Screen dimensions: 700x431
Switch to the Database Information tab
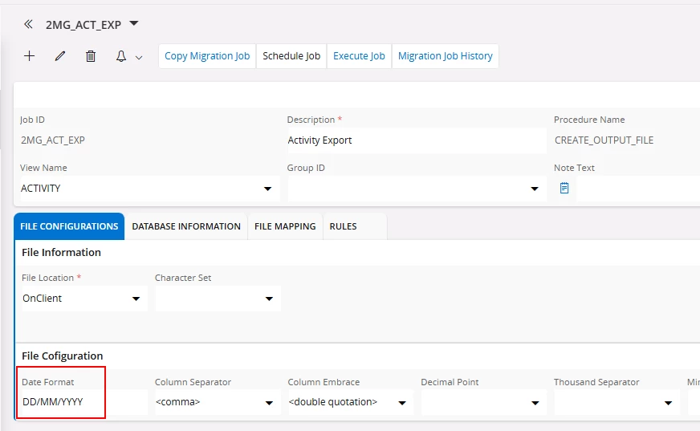pos(186,226)
